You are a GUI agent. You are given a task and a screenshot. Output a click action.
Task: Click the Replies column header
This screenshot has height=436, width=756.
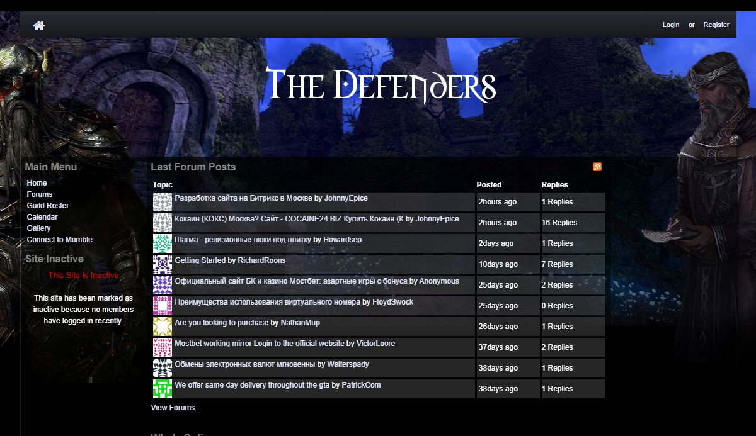click(554, 185)
